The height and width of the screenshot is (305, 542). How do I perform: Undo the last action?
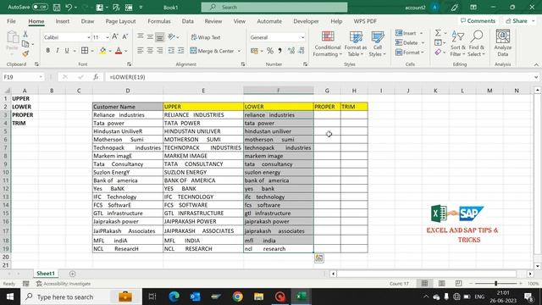(69, 8)
